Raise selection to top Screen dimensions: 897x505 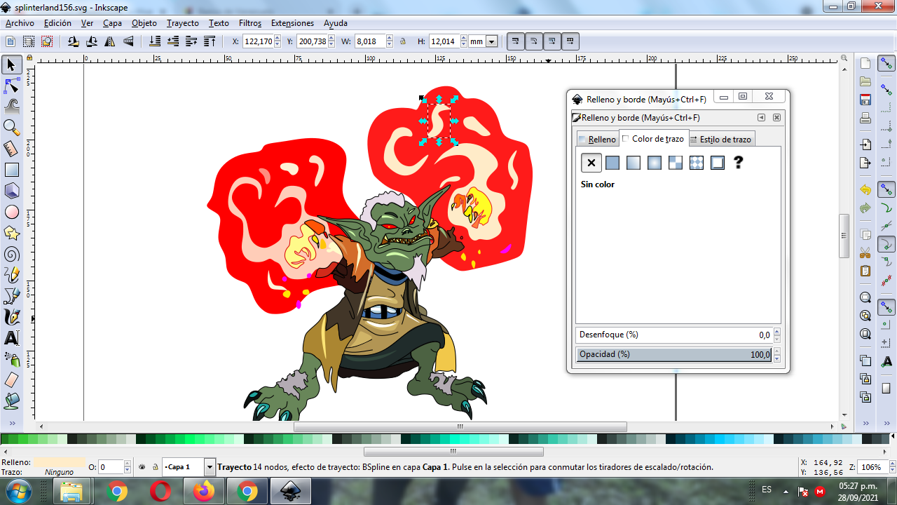pos(210,41)
